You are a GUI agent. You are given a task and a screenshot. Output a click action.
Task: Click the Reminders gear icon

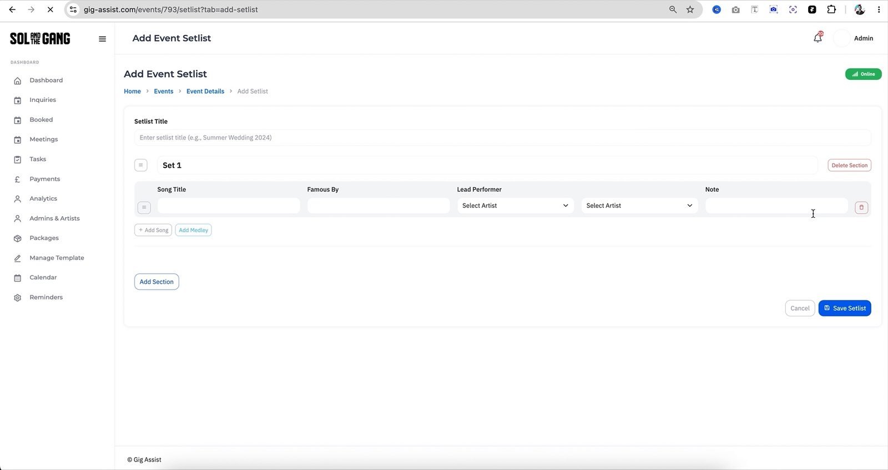coord(18,298)
